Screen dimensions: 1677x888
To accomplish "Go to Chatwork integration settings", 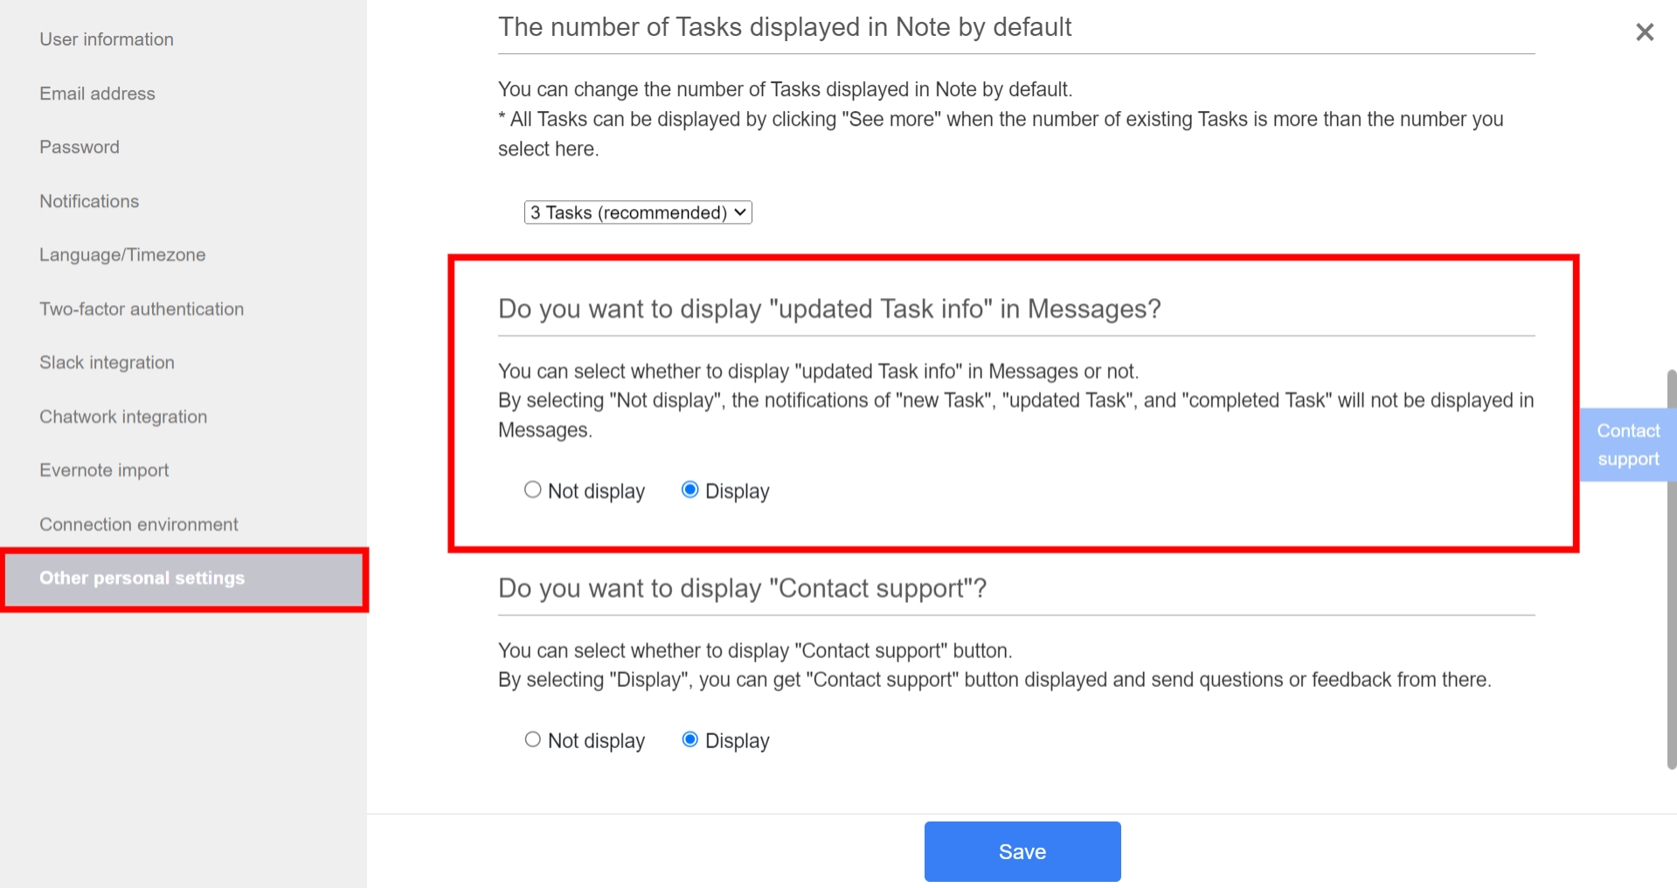I will (123, 417).
